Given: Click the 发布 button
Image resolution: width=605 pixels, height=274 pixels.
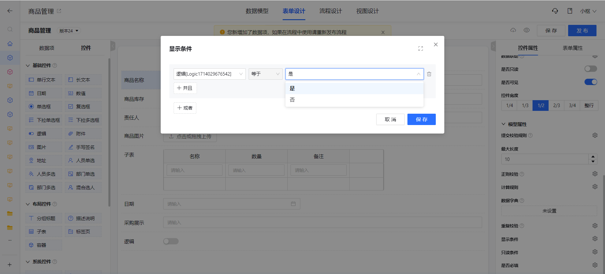Looking at the screenshot, I should pos(582,31).
